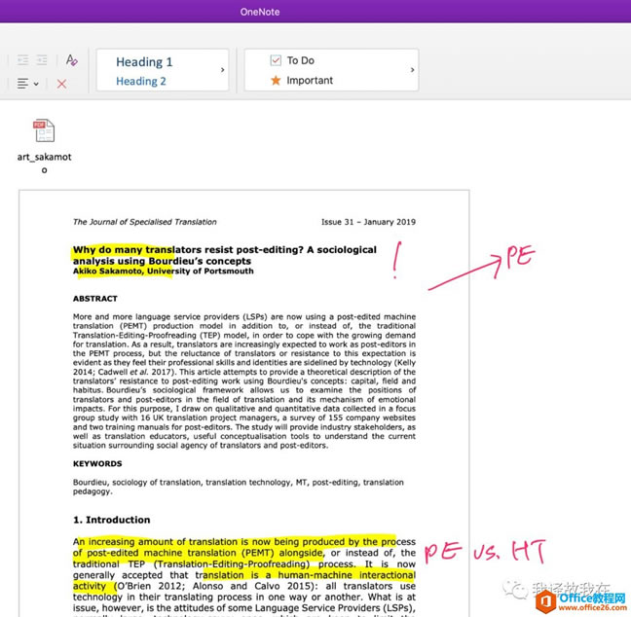This screenshot has height=617, width=631.
Task: Apply the Heading 1 style
Action: point(144,62)
